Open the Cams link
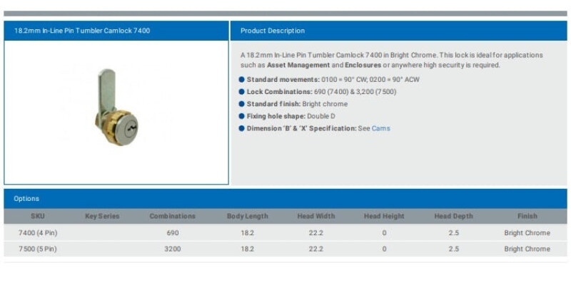 tap(380, 128)
